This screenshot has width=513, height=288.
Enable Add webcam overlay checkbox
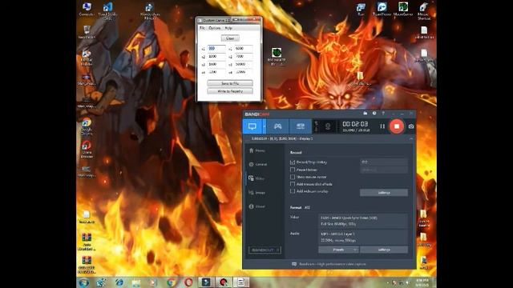(x=293, y=191)
